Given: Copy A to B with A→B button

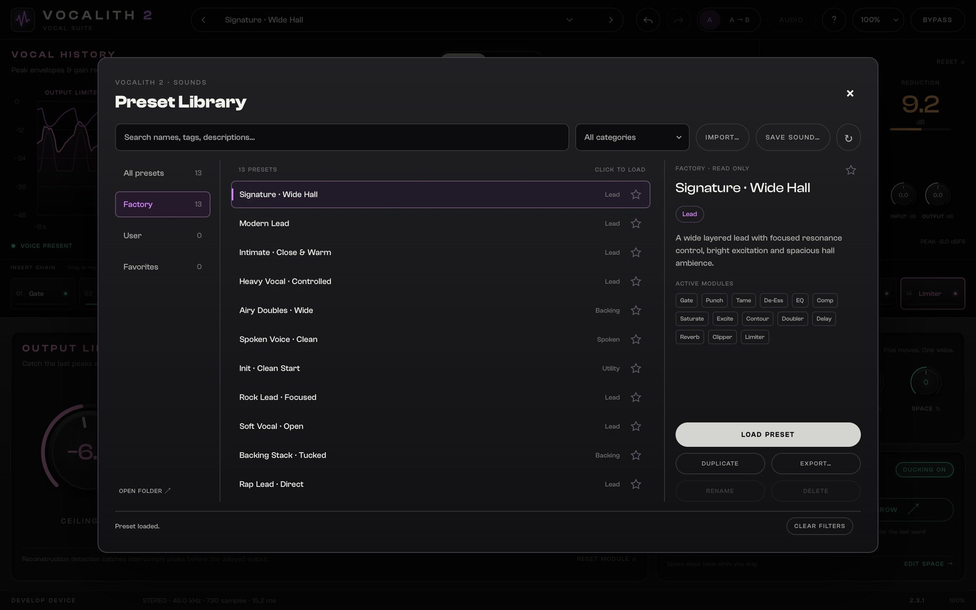Looking at the screenshot, I should click(x=740, y=20).
